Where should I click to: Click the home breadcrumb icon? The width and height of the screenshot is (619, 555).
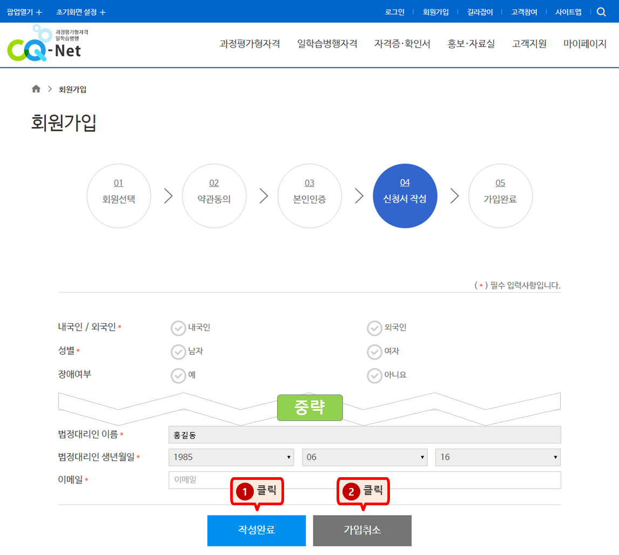click(x=36, y=89)
